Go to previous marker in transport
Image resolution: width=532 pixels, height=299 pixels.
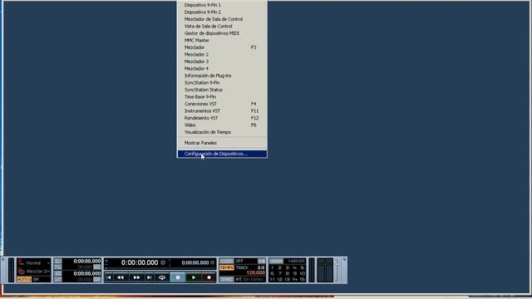(109, 277)
